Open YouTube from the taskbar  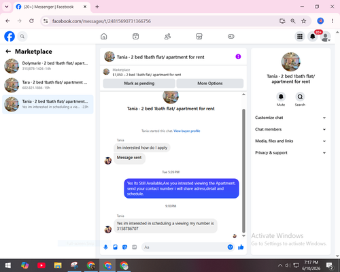(41, 265)
